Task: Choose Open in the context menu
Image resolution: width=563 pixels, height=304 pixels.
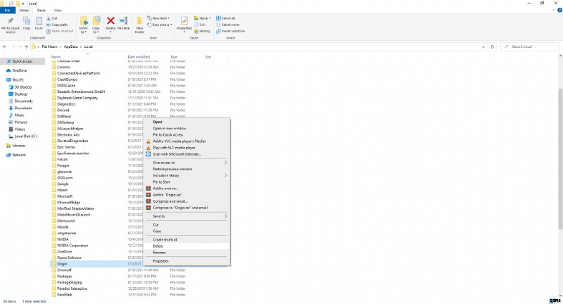Action: [x=186, y=122]
